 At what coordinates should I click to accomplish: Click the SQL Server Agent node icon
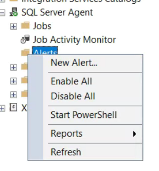pyautogui.click(x=13, y=12)
